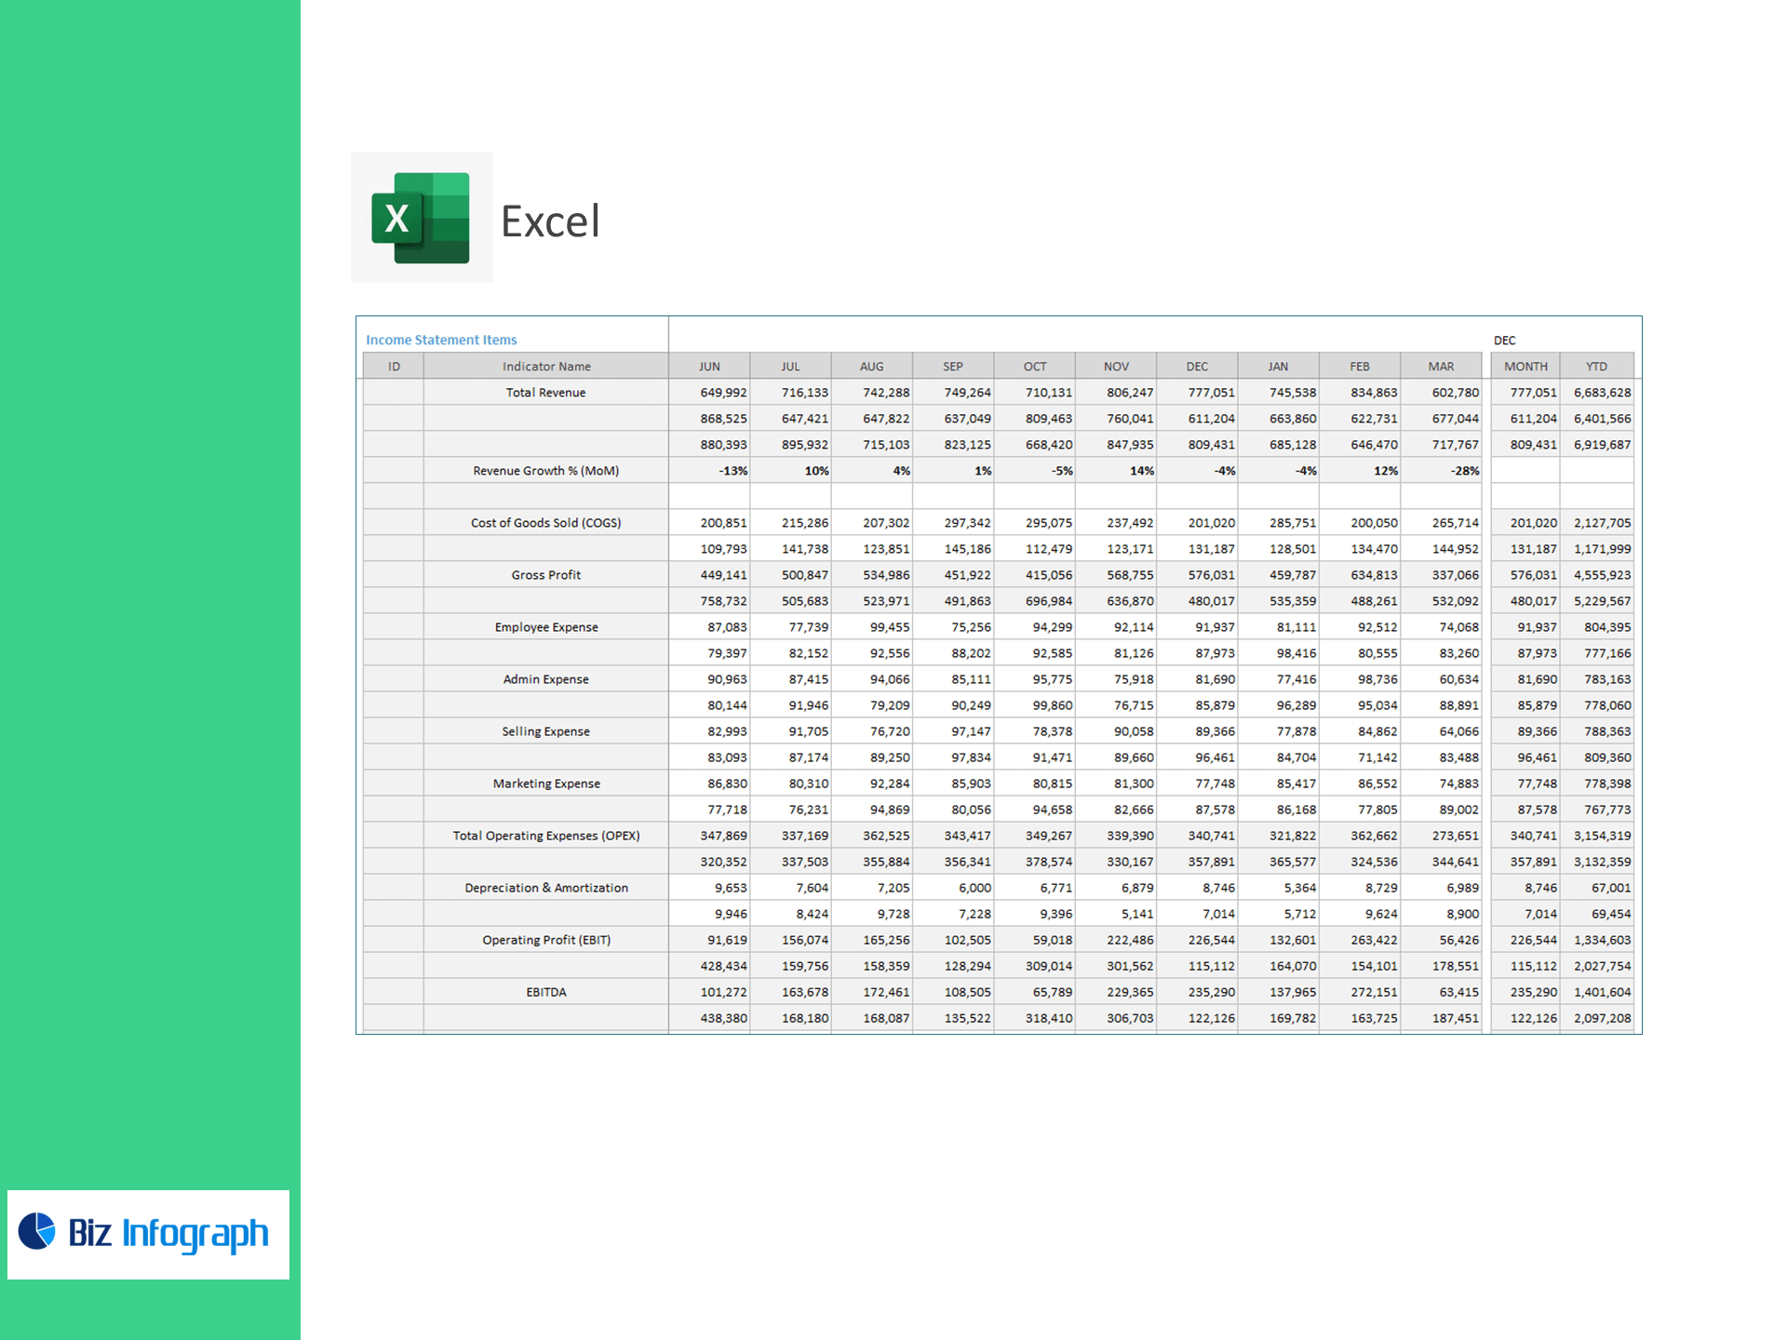1787x1340 pixels.
Task: Select the ID column header
Action: point(394,367)
